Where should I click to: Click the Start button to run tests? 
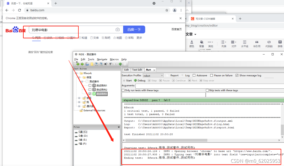[x=127, y=80]
